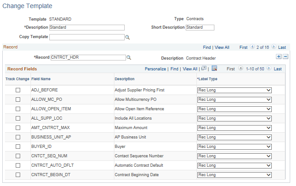Click into Copy Template input field
Image resolution: width=296 pixels, height=186 pixels.
click(87, 37)
